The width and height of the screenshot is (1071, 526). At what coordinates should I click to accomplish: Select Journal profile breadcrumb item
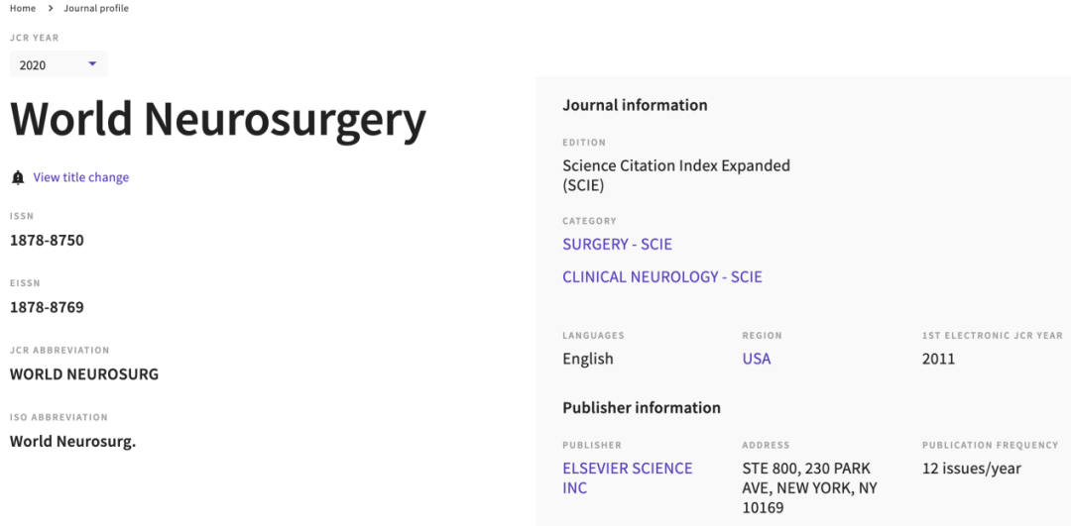tap(96, 9)
